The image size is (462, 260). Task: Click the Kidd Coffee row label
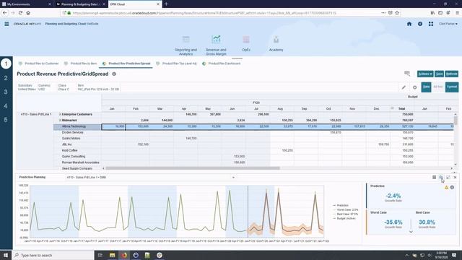[69, 150]
